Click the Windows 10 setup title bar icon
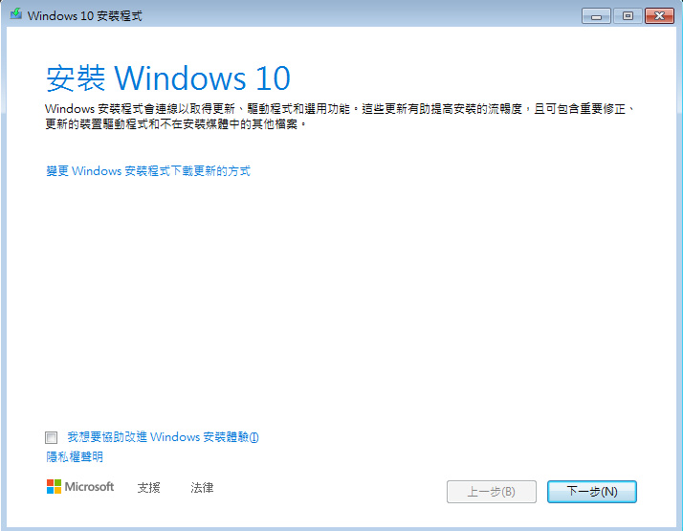683x531 pixels. coord(16,14)
